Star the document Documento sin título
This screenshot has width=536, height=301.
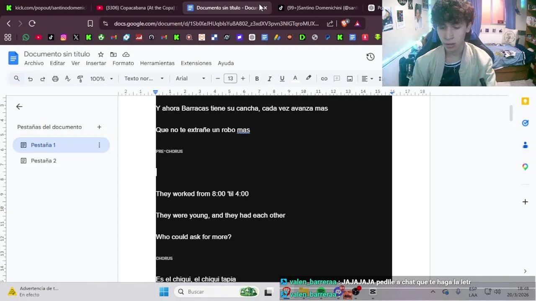(x=101, y=54)
